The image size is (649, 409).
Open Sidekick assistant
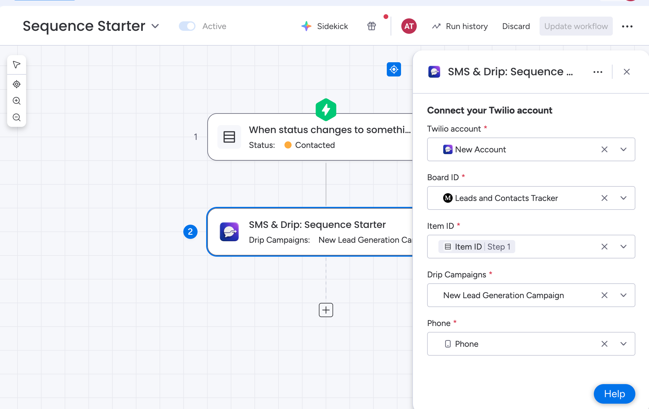(x=324, y=26)
